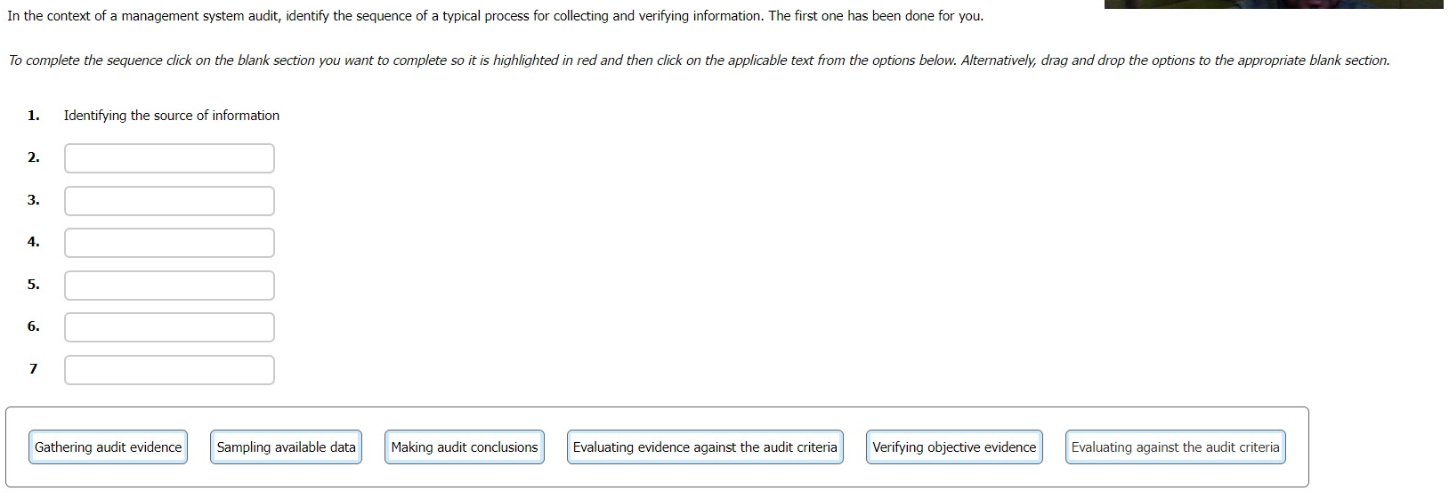Choose the shorter 'Evaluating against the audit criteria' option

coord(1175,447)
